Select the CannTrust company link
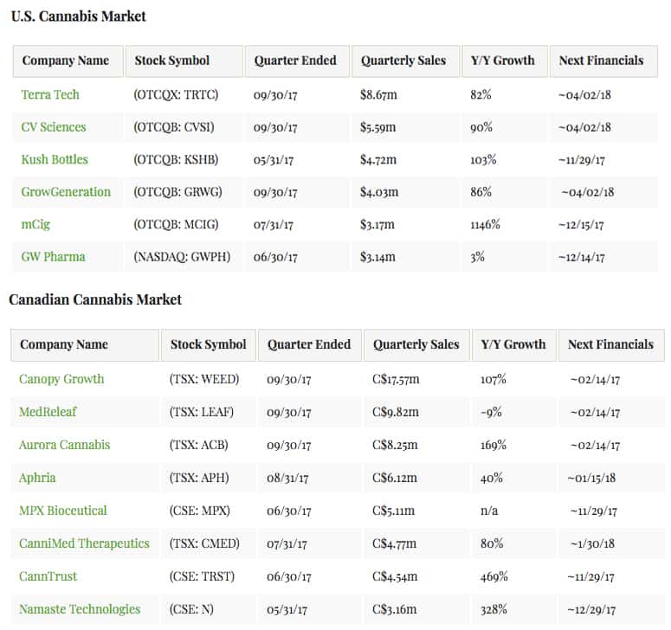671x630 pixels. click(x=48, y=576)
